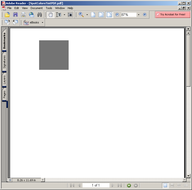This screenshot has width=192, height=190.
Task: Click vertical scrollbar down arrow
Action: (188, 176)
